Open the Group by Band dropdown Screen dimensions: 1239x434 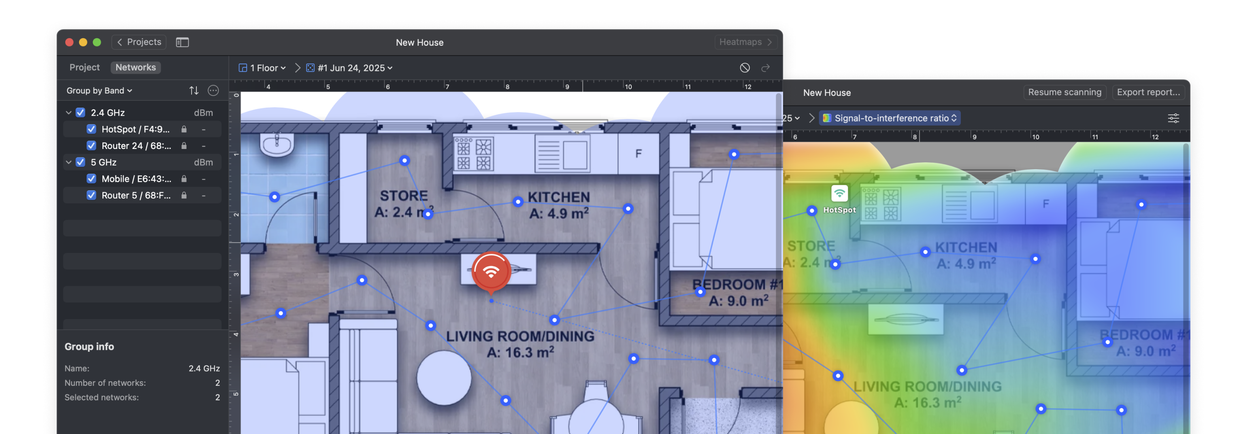(99, 90)
